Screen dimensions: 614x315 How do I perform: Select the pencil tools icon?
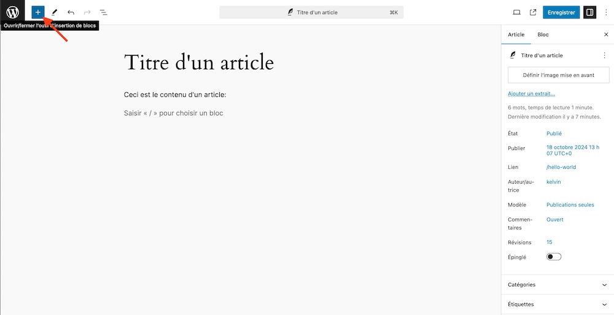[55, 12]
